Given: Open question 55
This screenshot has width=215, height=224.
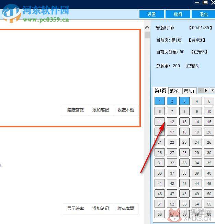Looking at the screenshot, I should (209, 204).
